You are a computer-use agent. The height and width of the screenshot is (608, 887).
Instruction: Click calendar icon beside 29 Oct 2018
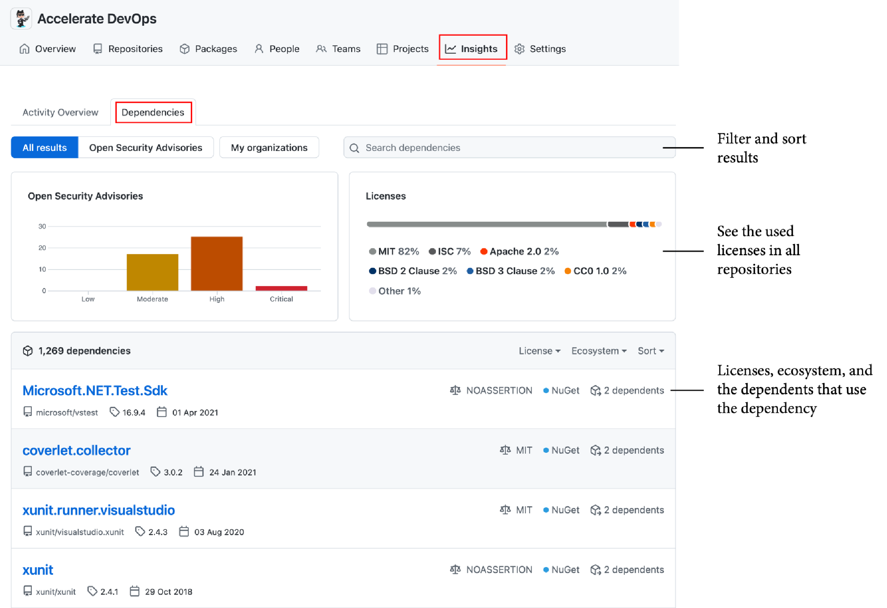(x=134, y=591)
